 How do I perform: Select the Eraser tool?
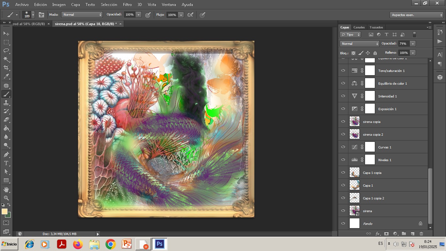click(6, 120)
